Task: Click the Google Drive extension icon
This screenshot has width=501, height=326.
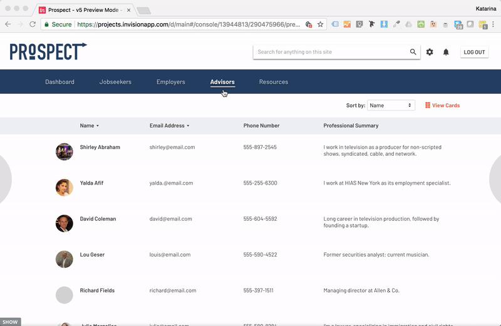Action: click(409, 24)
